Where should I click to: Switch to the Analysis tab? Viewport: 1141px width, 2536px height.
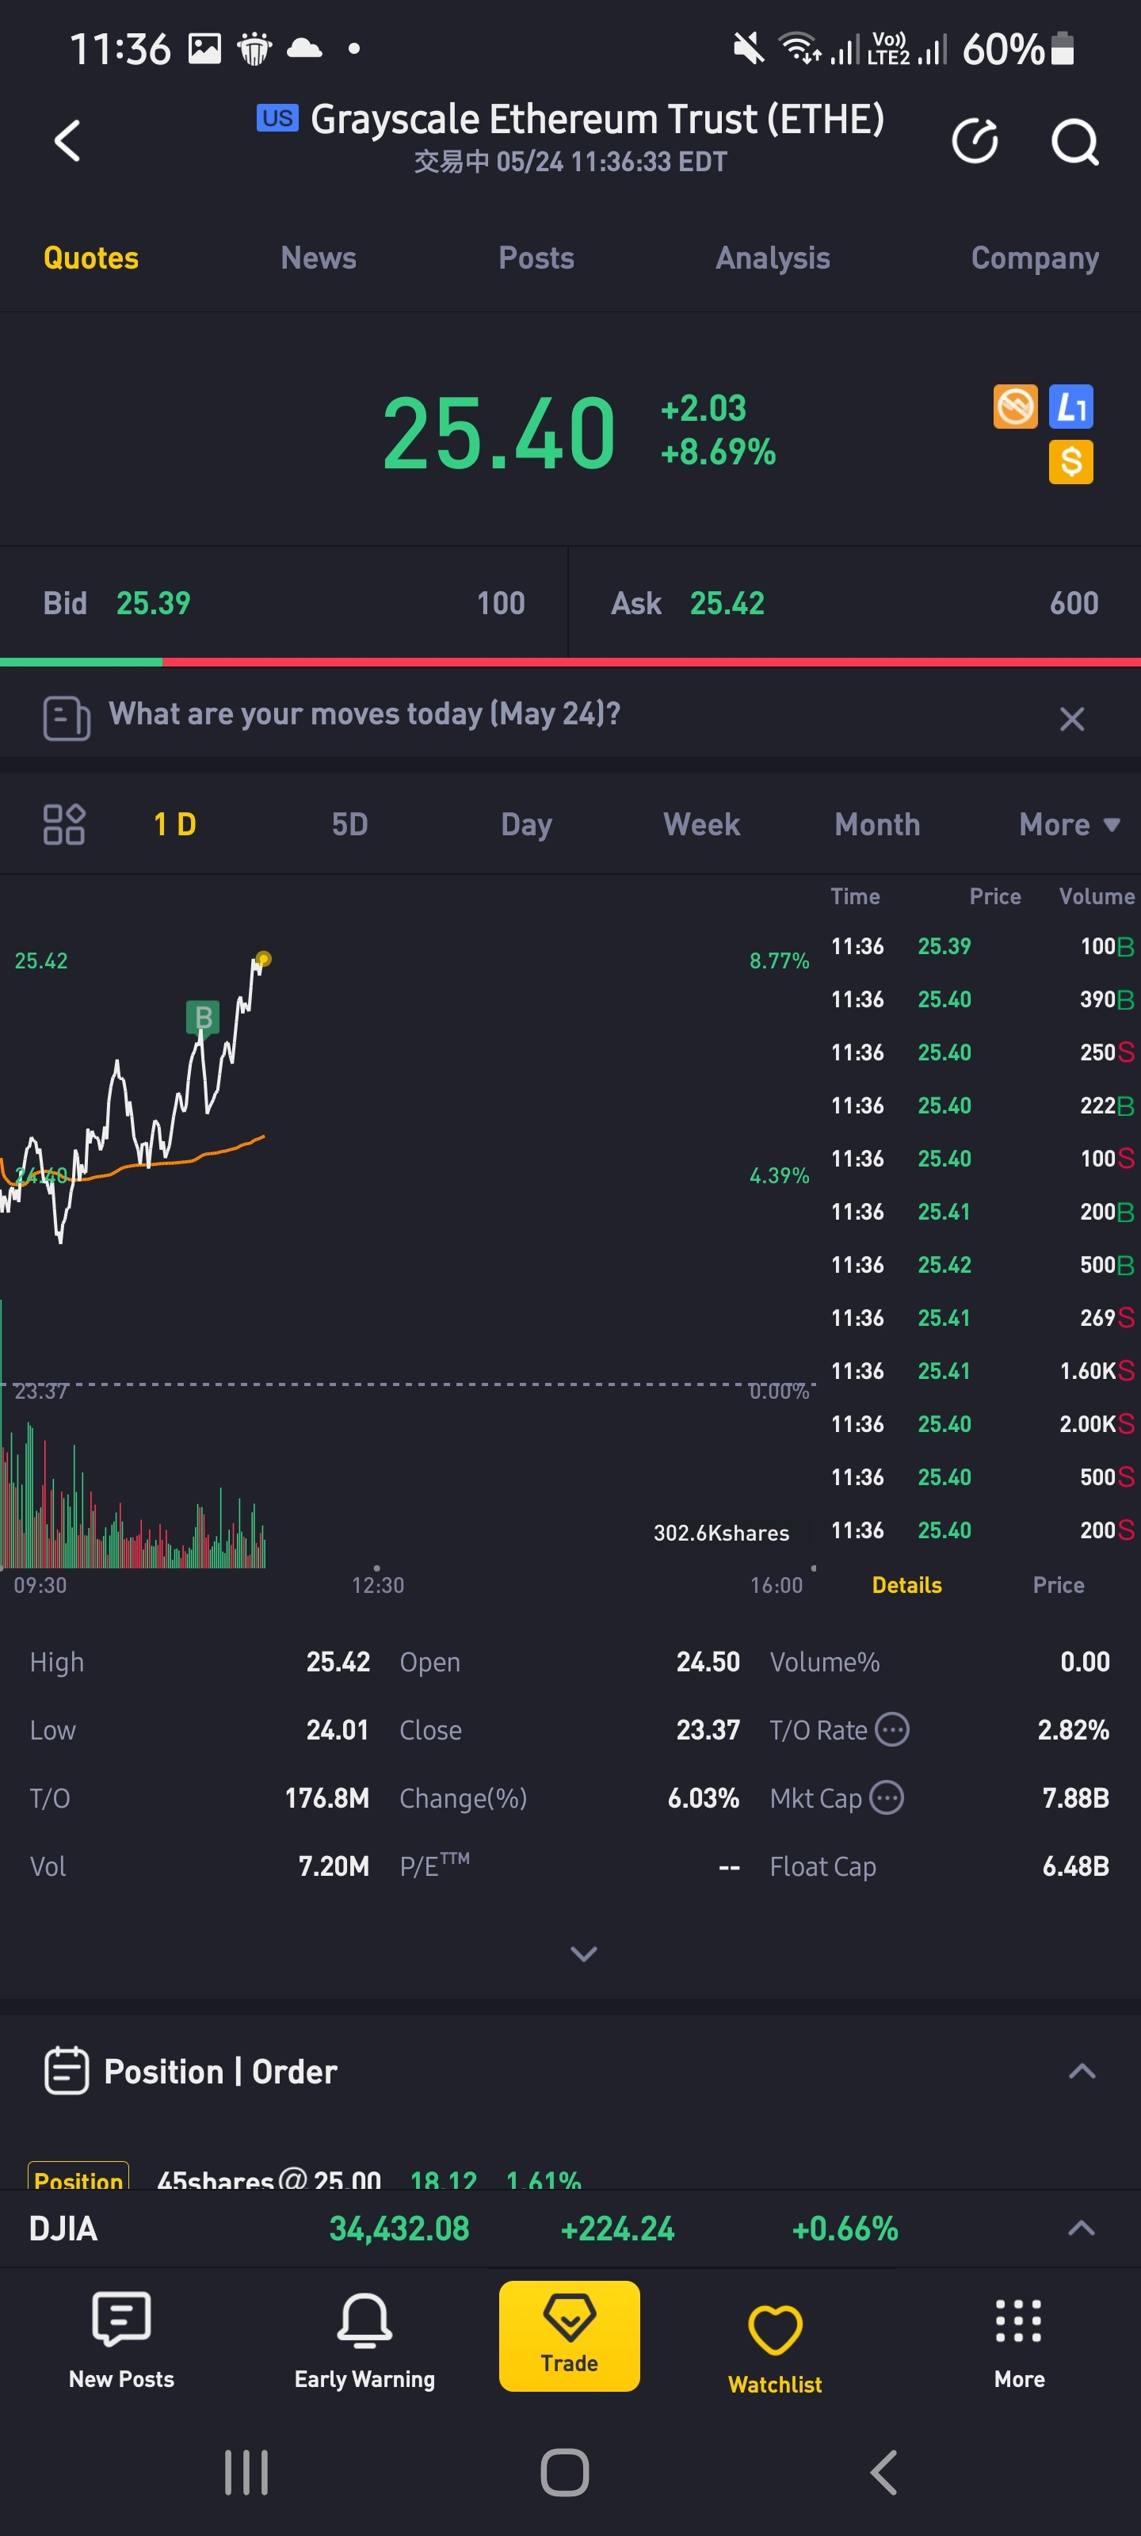(773, 258)
